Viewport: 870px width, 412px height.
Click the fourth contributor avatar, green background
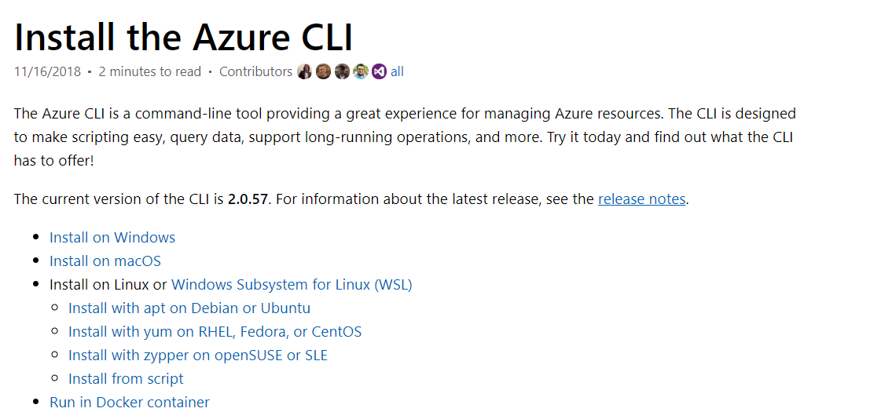pyautogui.click(x=361, y=71)
